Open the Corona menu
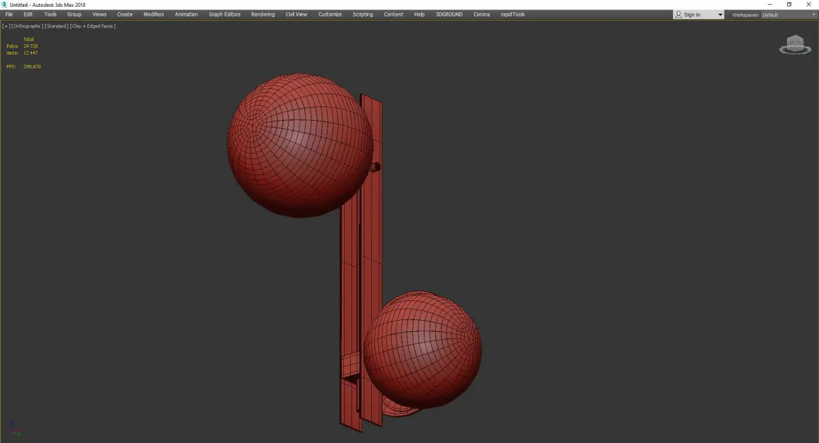This screenshot has height=443, width=819. pos(481,14)
